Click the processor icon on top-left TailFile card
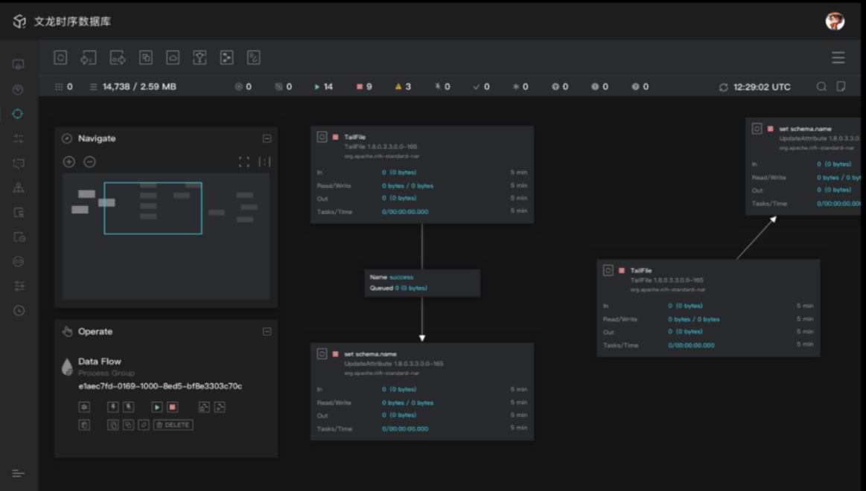866x491 pixels. (x=322, y=137)
